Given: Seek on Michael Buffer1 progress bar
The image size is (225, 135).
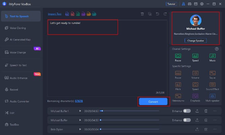Looking at the screenshot, I should (130, 111).
